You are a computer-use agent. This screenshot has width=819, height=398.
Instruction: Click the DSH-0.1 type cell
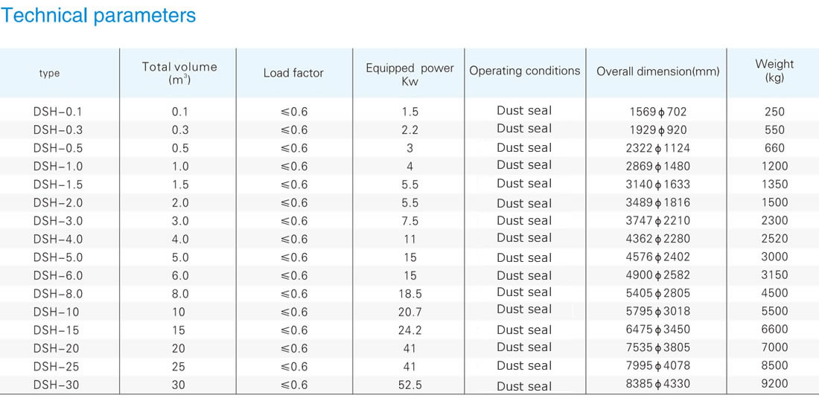click(x=58, y=112)
